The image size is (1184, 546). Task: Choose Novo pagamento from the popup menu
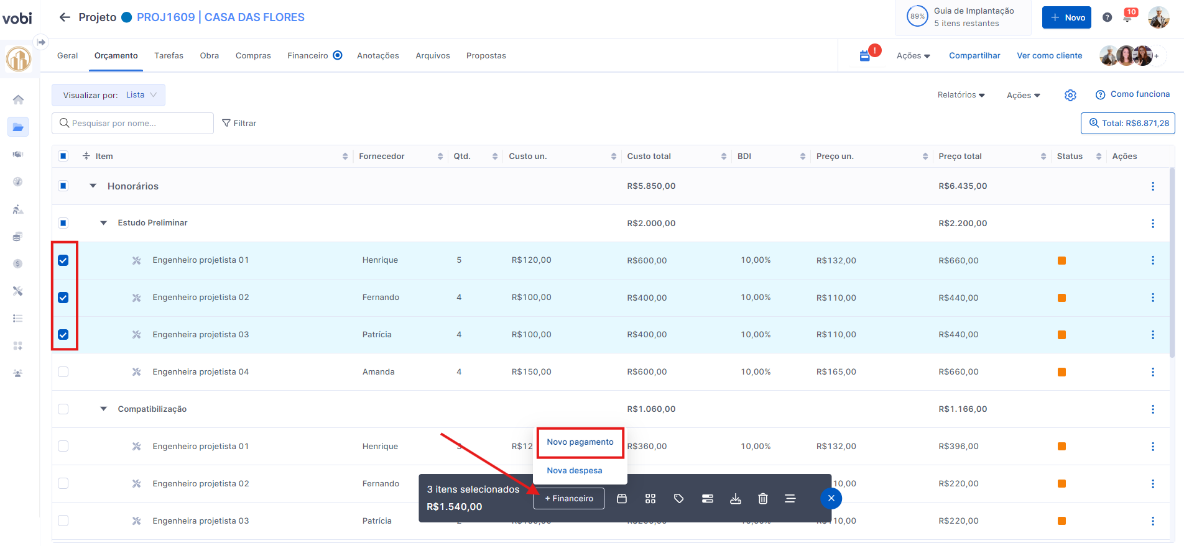click(x=580, y=442)
